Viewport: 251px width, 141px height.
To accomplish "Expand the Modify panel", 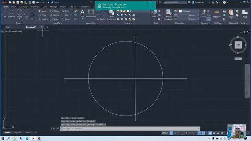I will [58, 23].
